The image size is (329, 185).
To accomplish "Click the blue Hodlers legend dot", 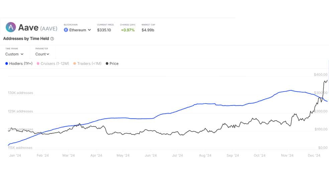I will 6,63.
